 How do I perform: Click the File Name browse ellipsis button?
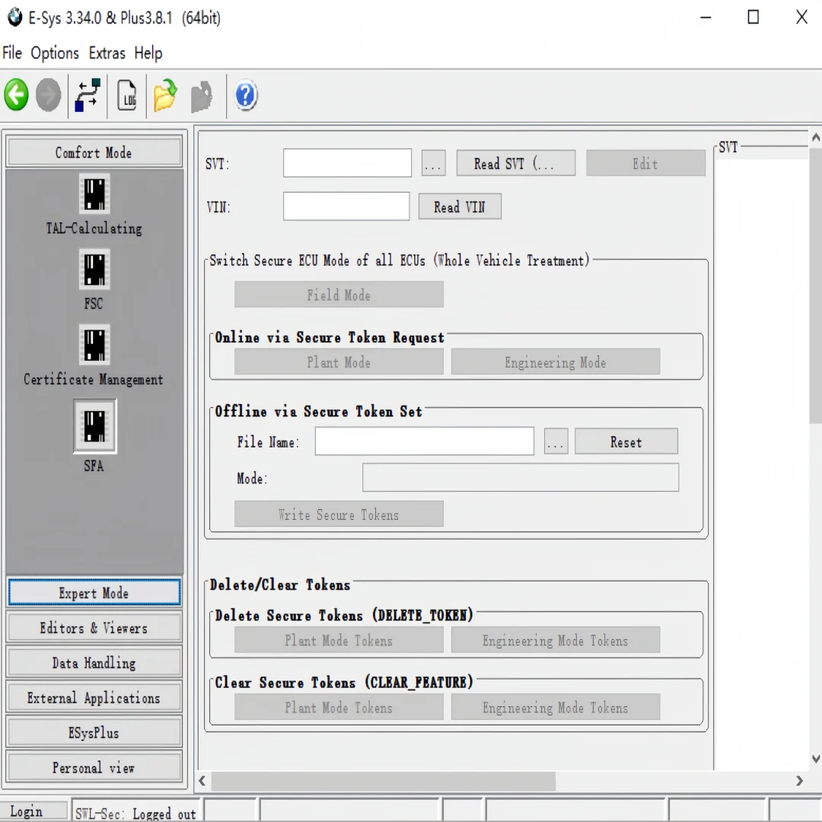point(556,441)
